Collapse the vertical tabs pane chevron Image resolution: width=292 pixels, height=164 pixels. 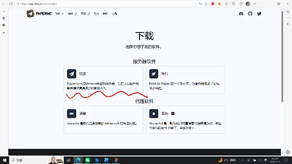point(4,12)
